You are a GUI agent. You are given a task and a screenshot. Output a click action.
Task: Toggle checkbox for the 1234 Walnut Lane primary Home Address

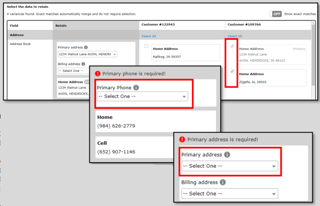point(233,47)
